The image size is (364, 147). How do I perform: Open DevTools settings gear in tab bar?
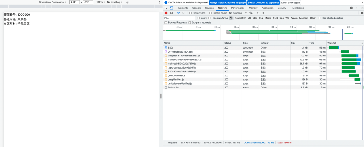click(x=351, y=8)
